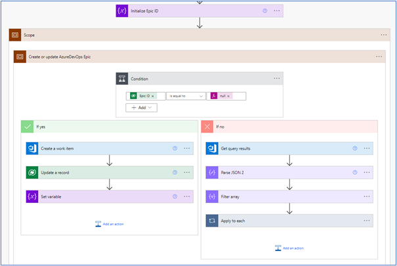This screenshot has width=397, height=266.
Task: Open the Scope more options menu
Action: tap(384, 35)
